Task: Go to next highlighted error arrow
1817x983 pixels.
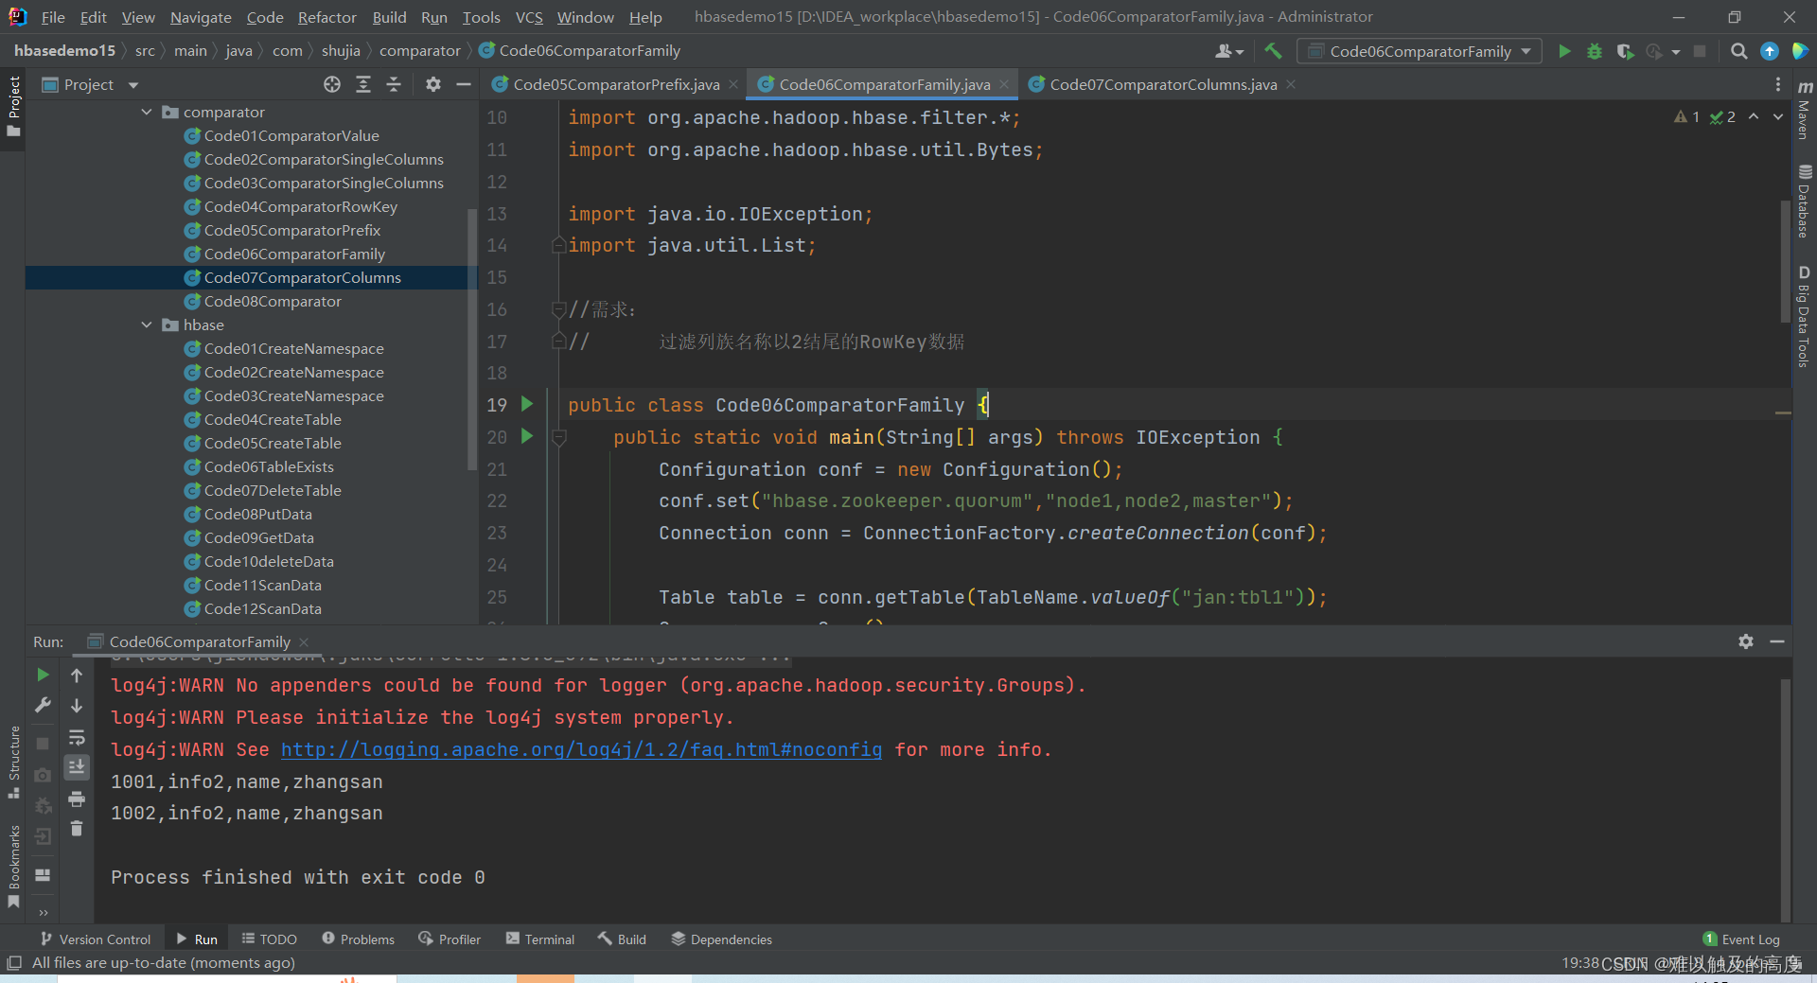Action: pyautogui.click(x=1778, y=116)
